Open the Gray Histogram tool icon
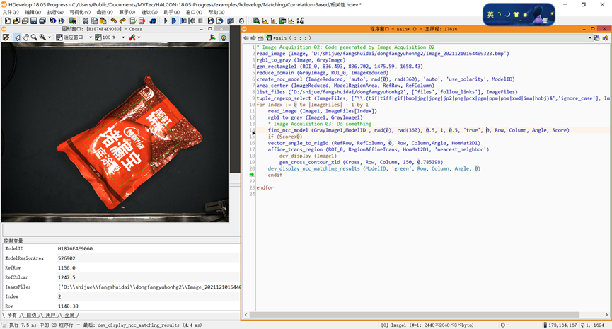 265,21
